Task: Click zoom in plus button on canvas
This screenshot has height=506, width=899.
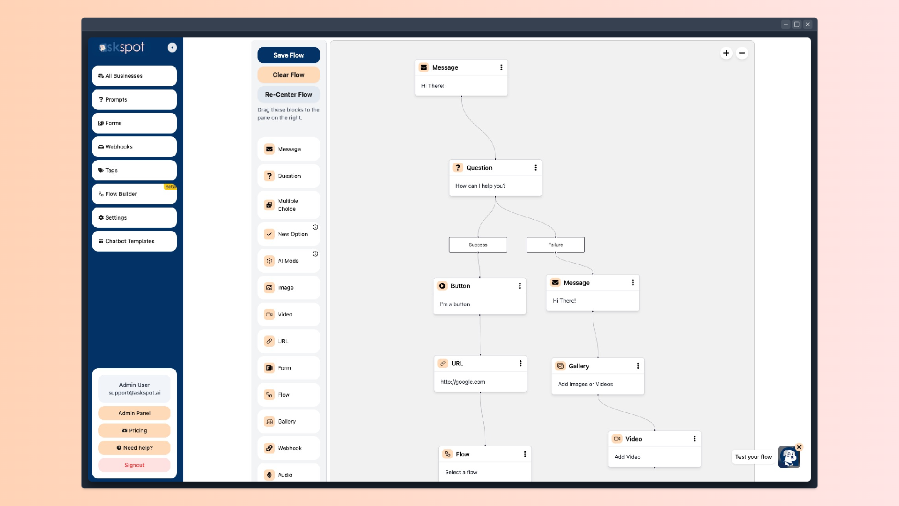Action: [x=726, y=53]
